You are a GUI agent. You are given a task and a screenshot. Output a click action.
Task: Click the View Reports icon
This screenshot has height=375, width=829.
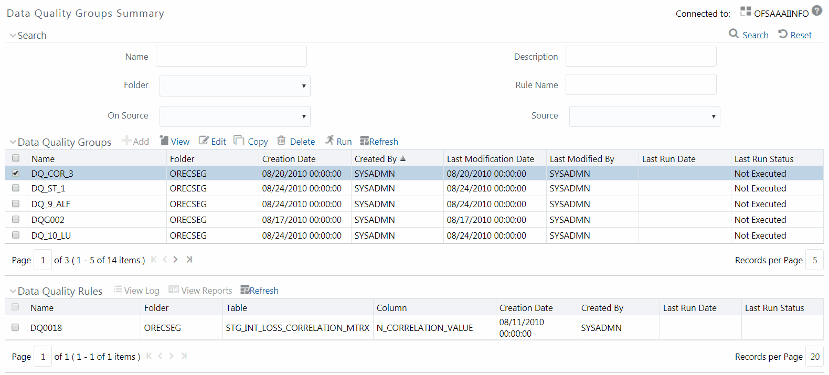click(174, 290)
